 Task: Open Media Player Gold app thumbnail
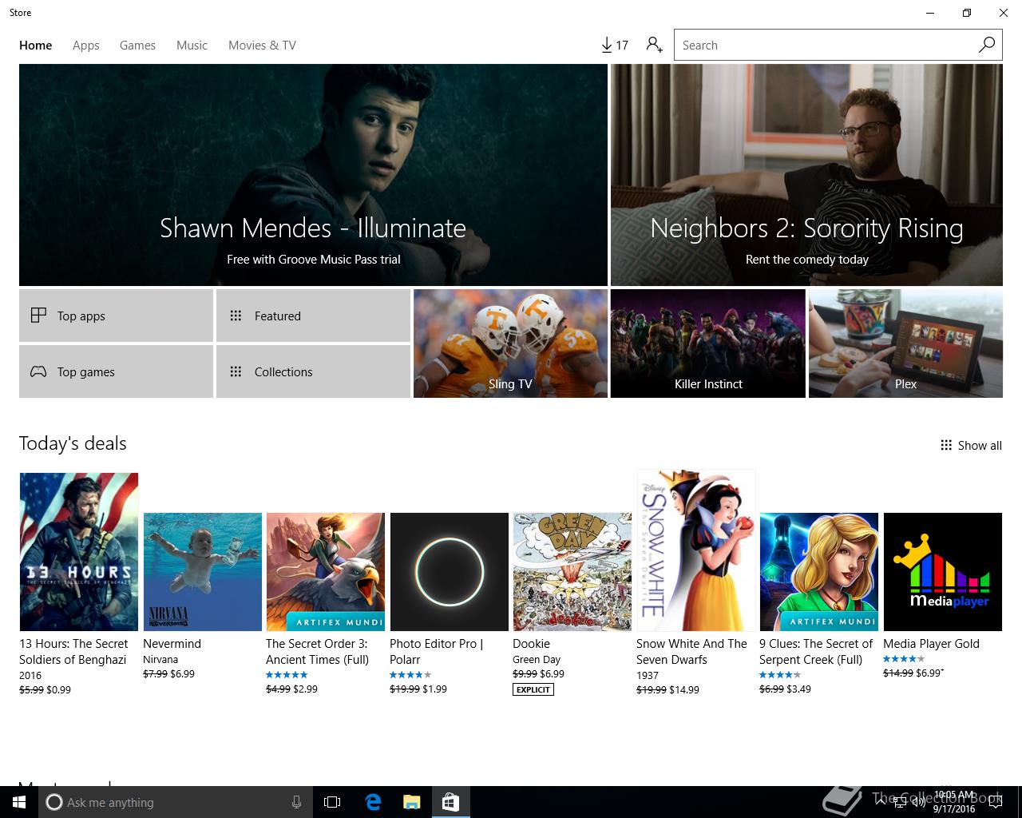coord(943,572)
